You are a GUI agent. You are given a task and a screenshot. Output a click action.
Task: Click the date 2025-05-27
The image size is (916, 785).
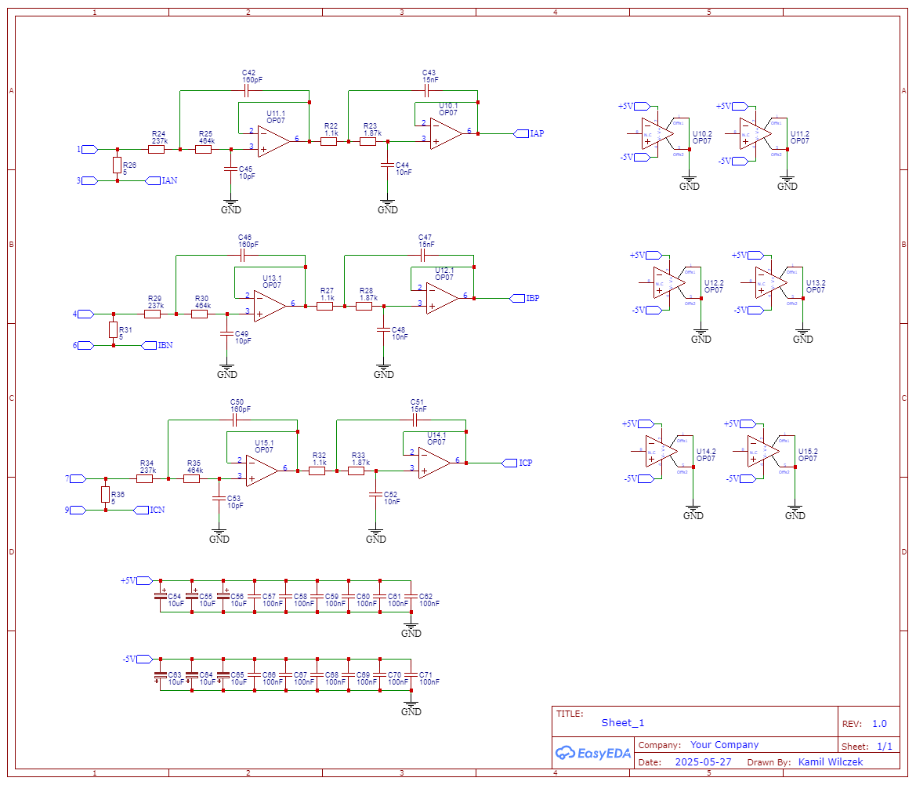[x=703, y=761]
